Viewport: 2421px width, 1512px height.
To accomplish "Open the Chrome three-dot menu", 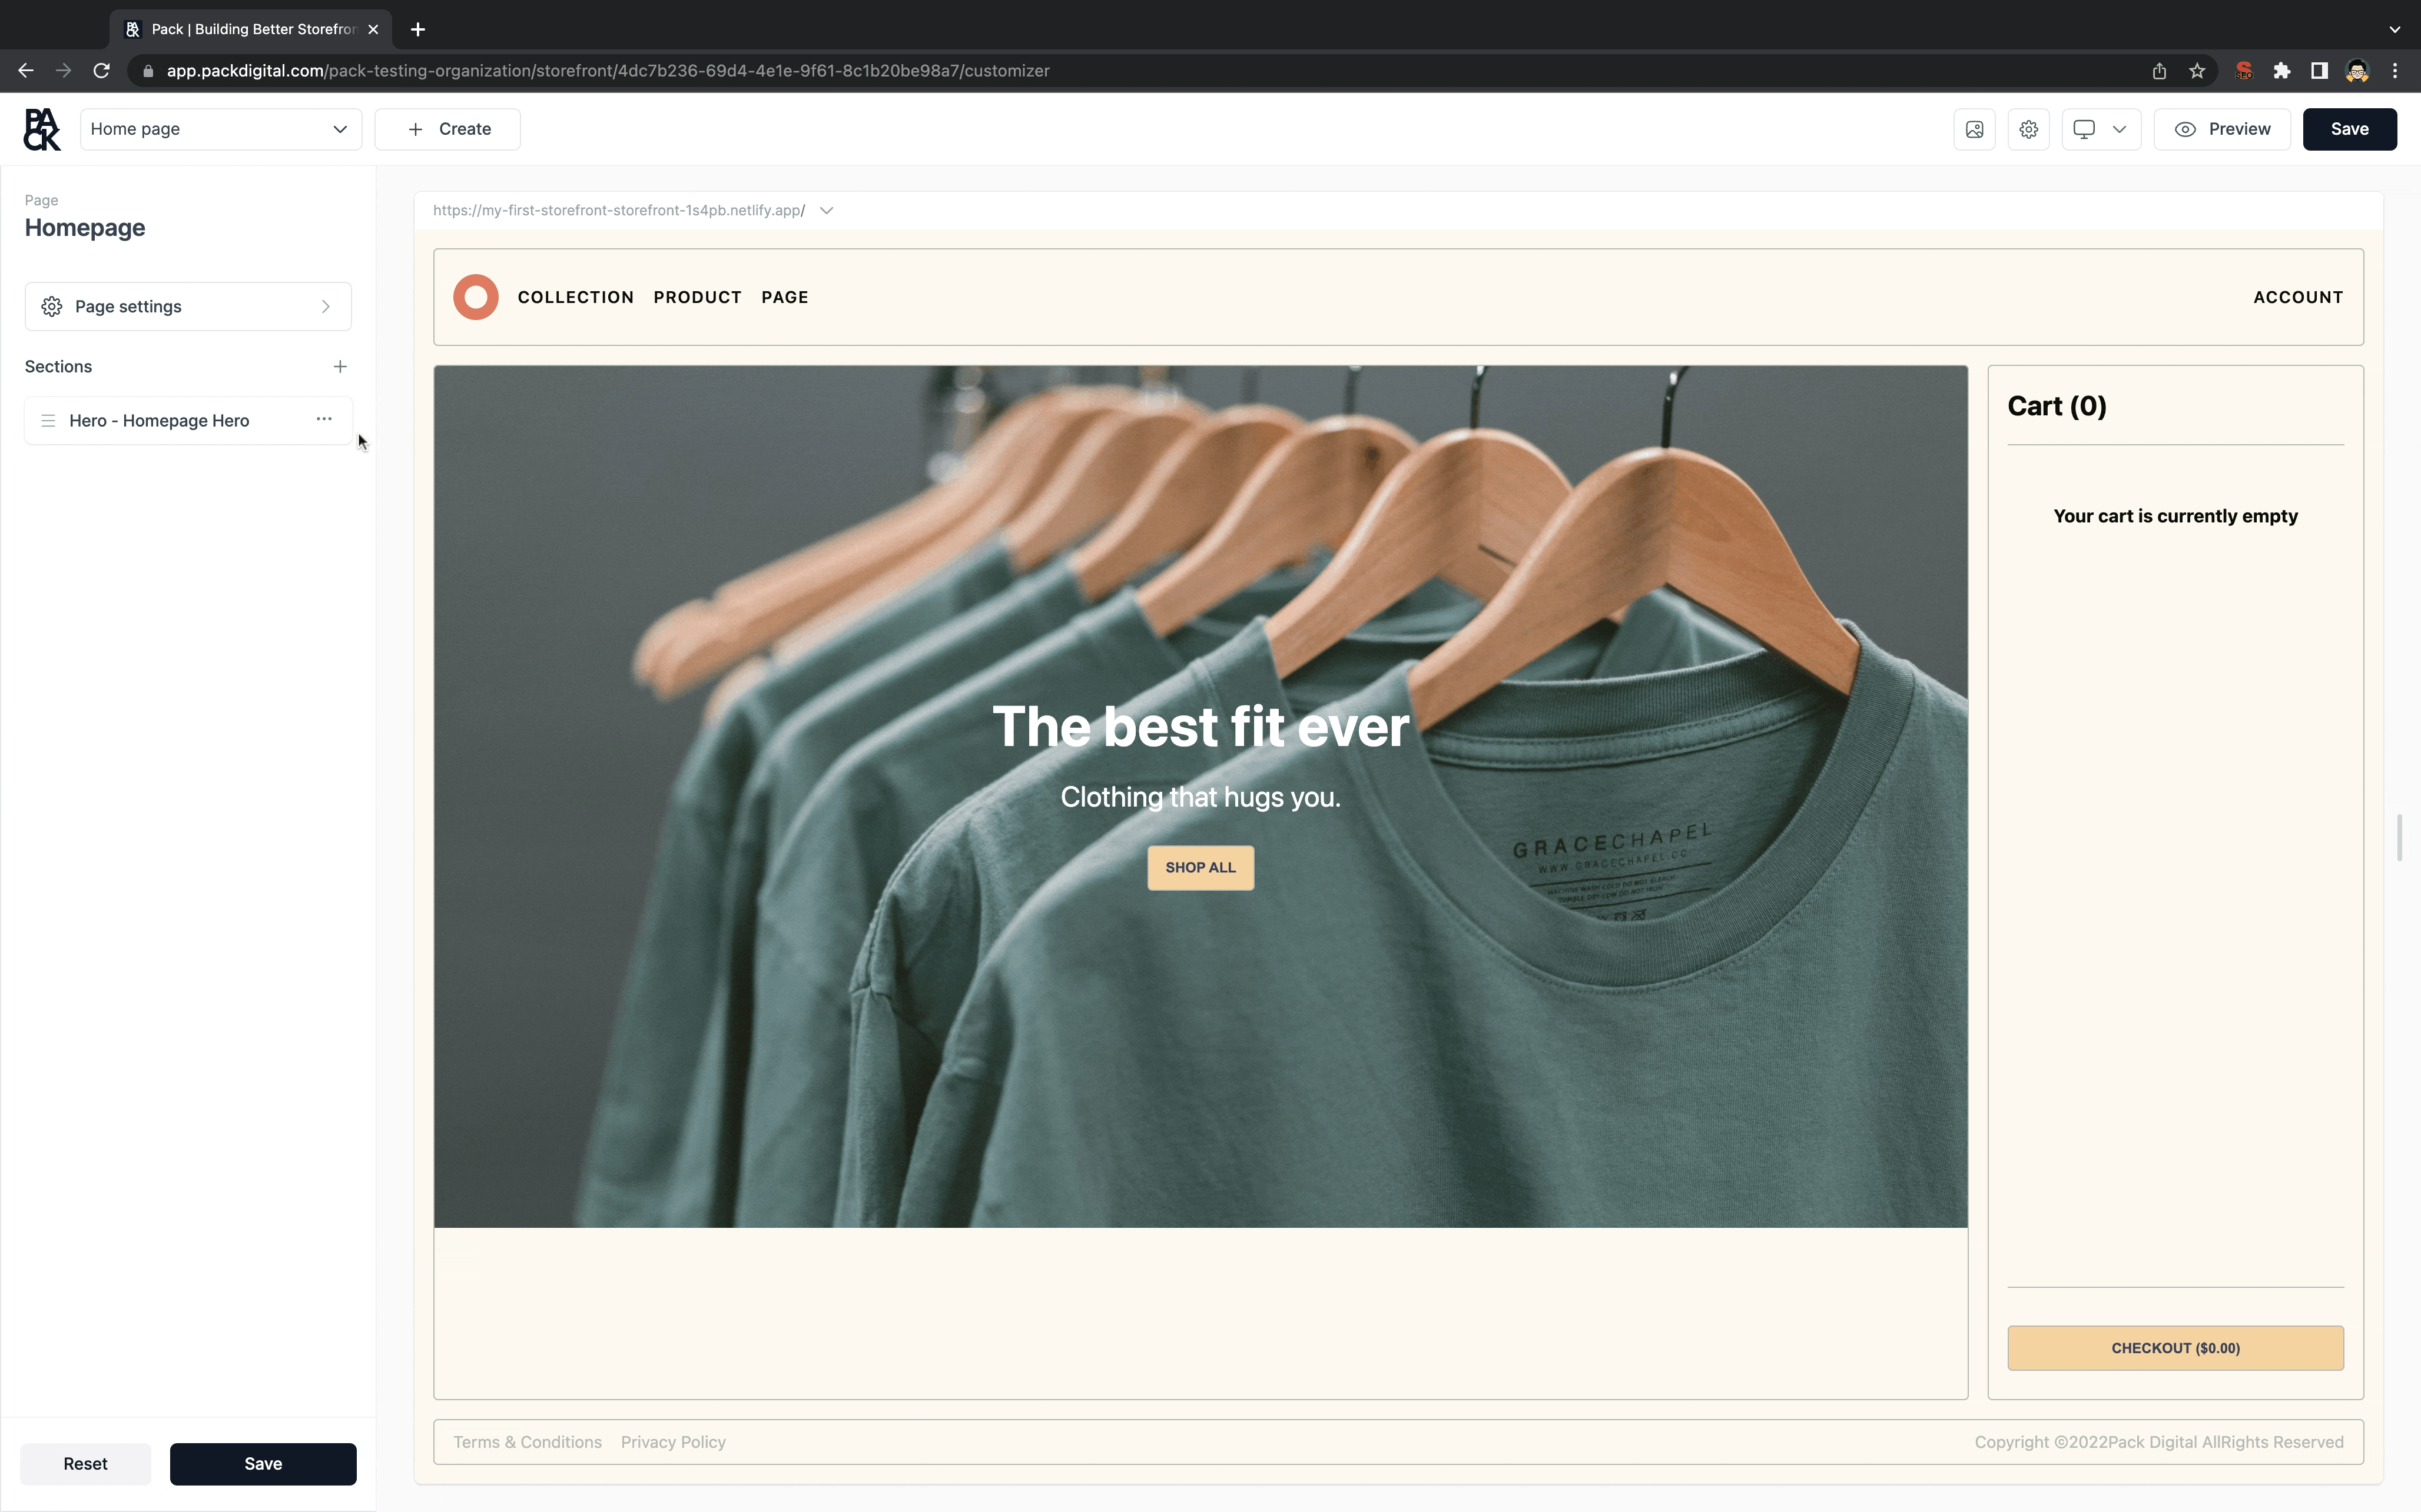I will coord(2395,70).
